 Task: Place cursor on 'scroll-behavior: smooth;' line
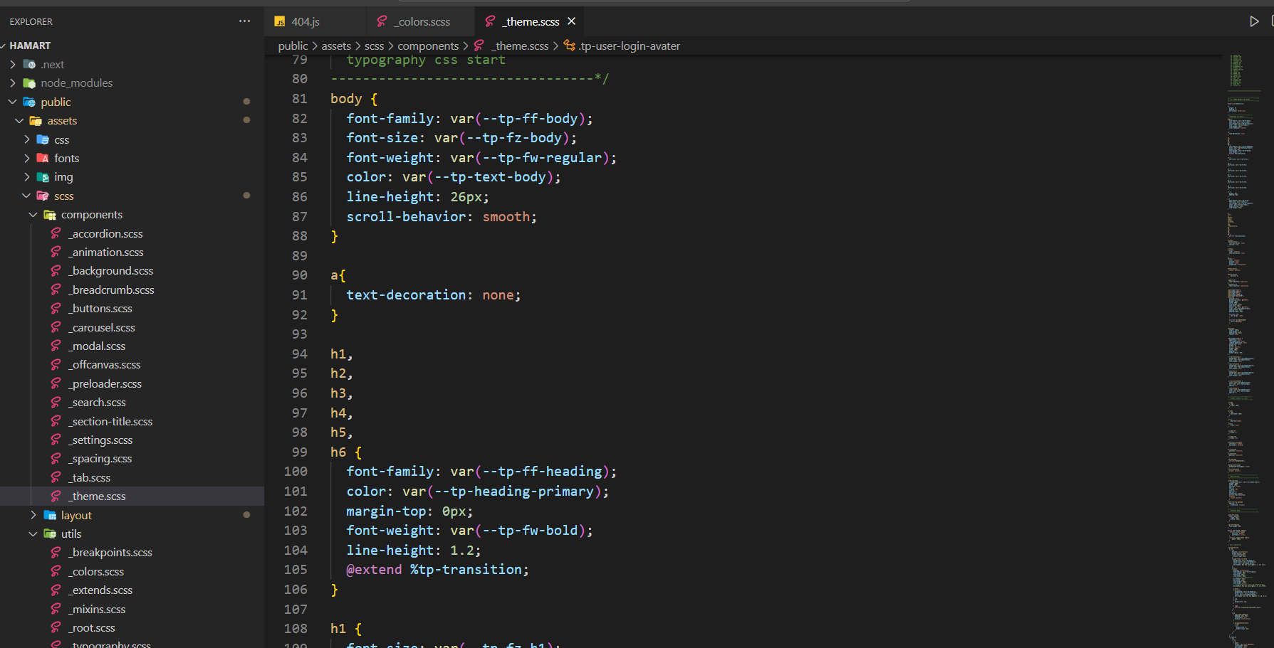pyautogui.click(x=442, y=216)
